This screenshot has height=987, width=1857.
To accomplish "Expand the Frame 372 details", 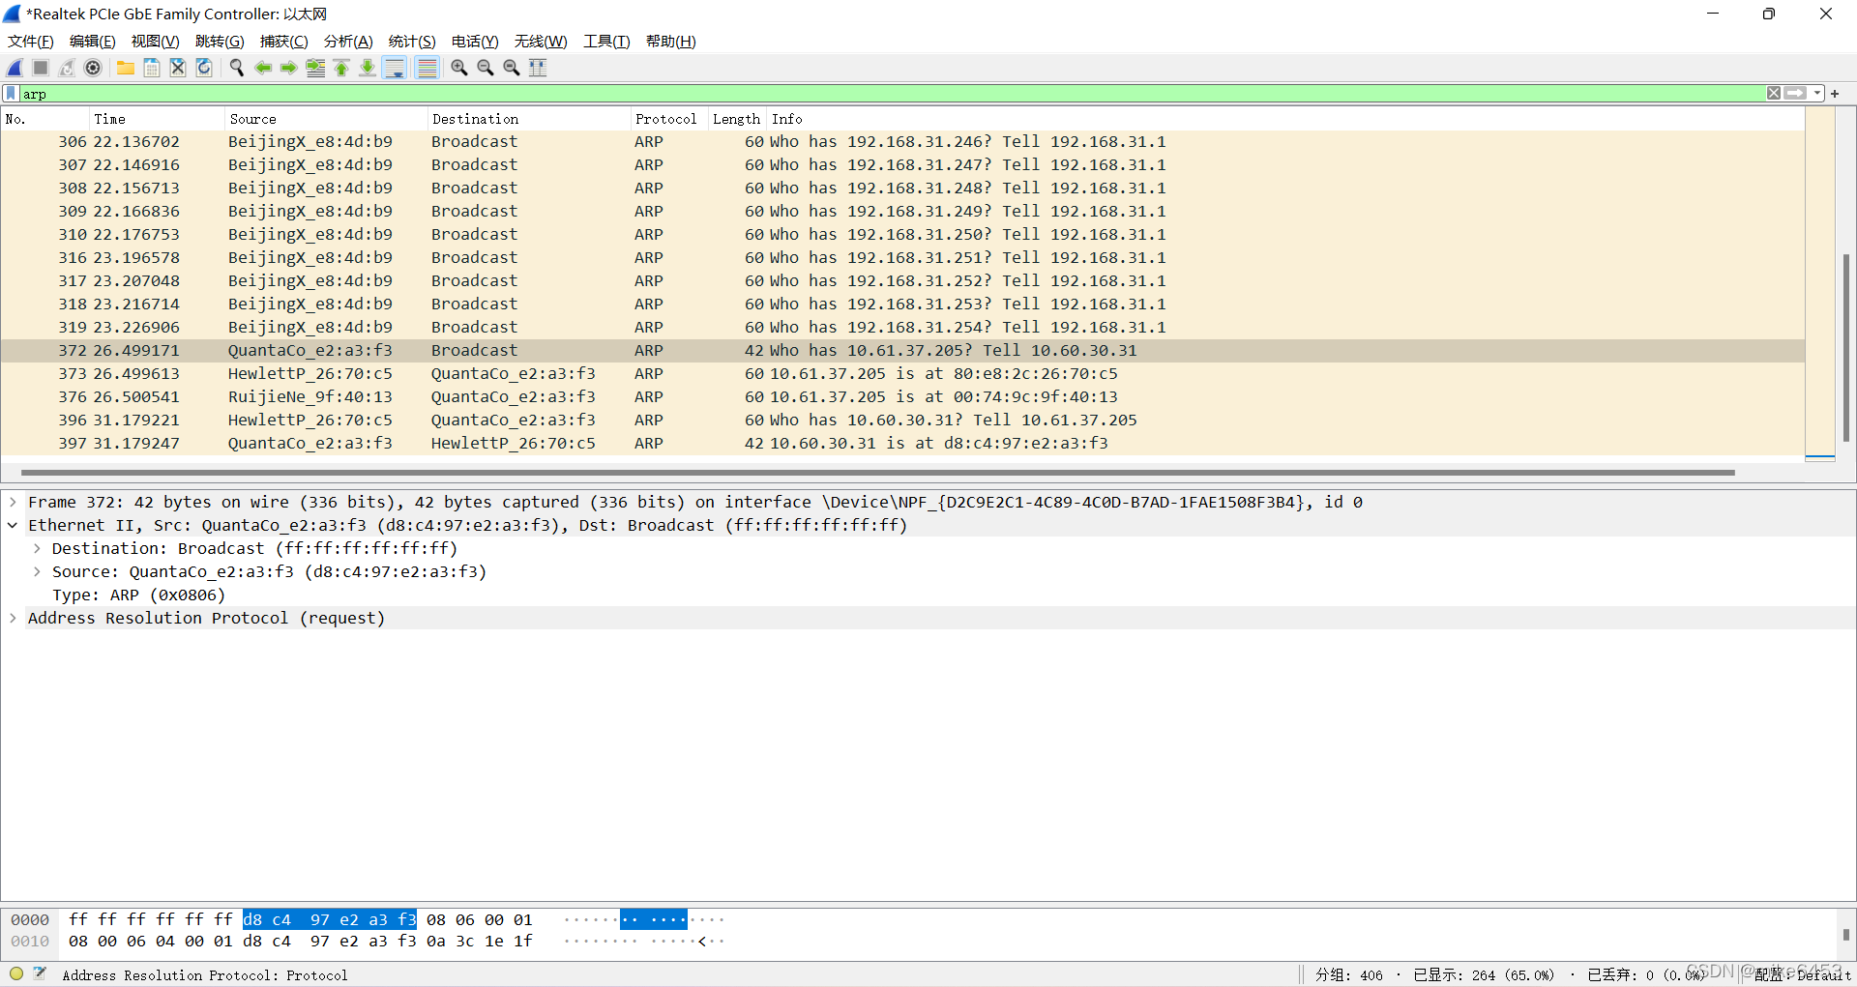I will tap(13, 503).
